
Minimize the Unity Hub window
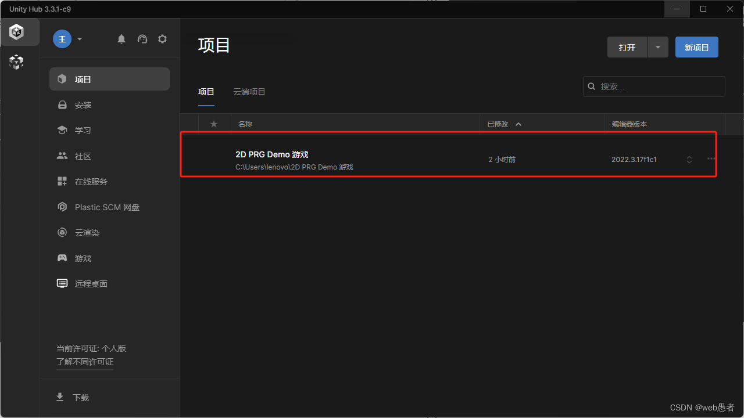pos(677,9)
